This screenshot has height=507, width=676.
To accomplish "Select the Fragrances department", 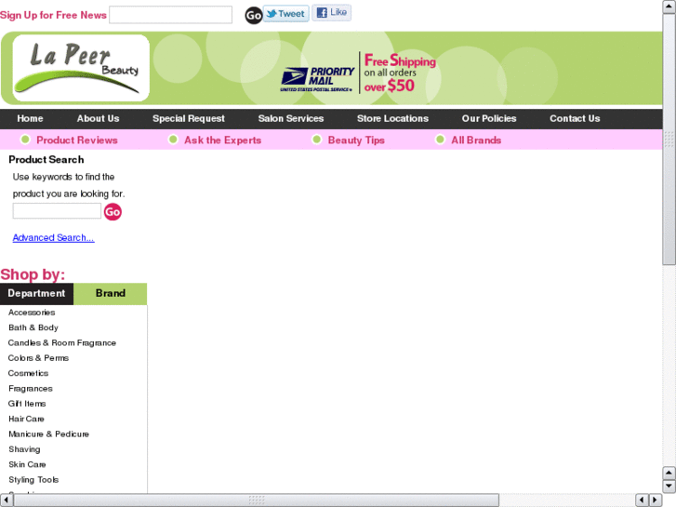I will (x=30, y=389).
